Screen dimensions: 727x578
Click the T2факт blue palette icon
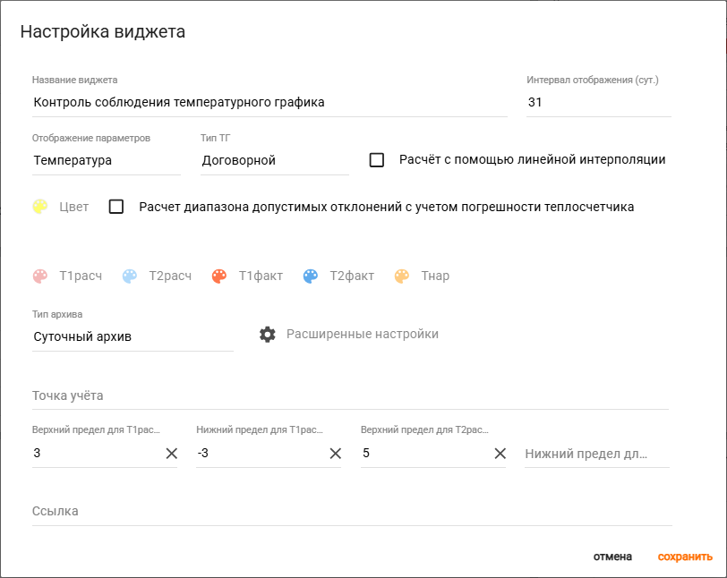[311, 276]
